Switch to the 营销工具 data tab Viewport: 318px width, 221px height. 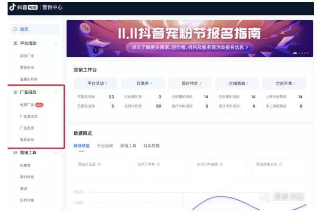[x=128, y=146]
